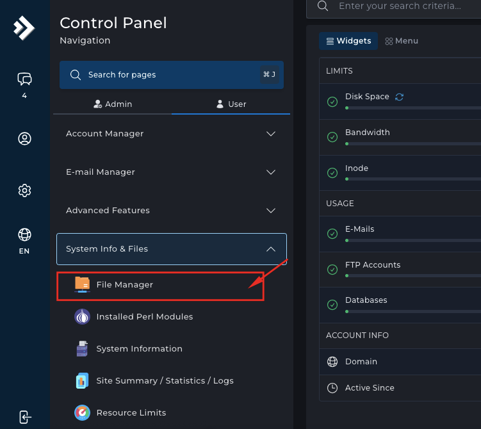Expand the E-mail Manager section
This screenshot has height=429, width=481.
click(x=172, y=172)
